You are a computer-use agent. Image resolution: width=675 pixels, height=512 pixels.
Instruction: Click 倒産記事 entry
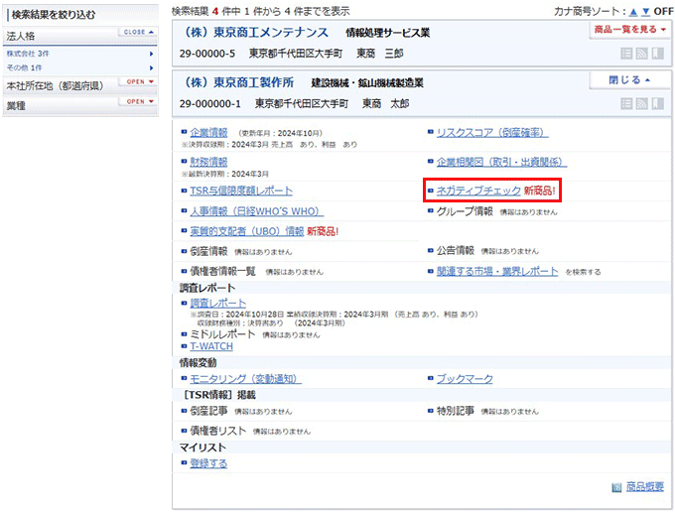point(208,411)
